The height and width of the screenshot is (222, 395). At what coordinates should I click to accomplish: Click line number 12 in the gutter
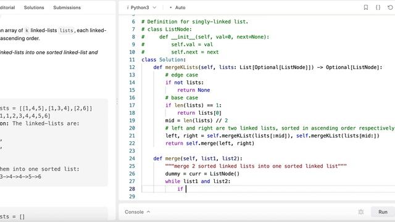click(132, 67)
